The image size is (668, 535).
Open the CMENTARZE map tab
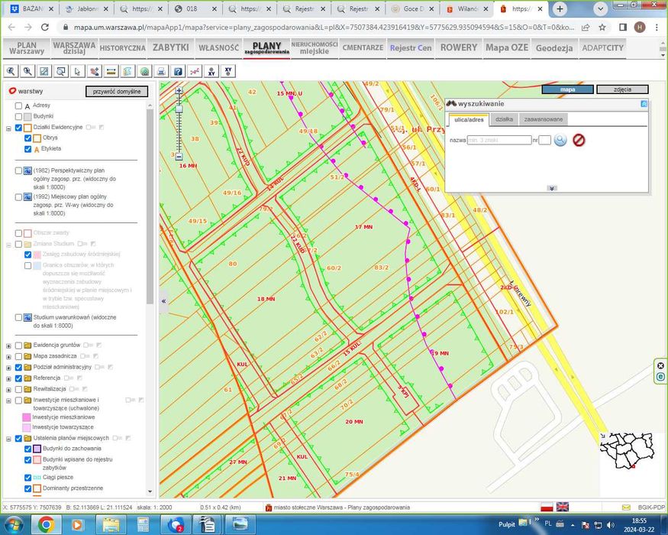coord(363,48)
